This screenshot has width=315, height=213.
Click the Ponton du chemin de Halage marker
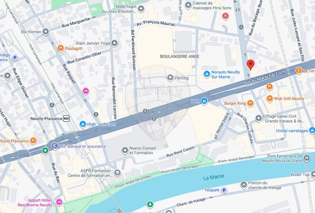pos(244,185)
